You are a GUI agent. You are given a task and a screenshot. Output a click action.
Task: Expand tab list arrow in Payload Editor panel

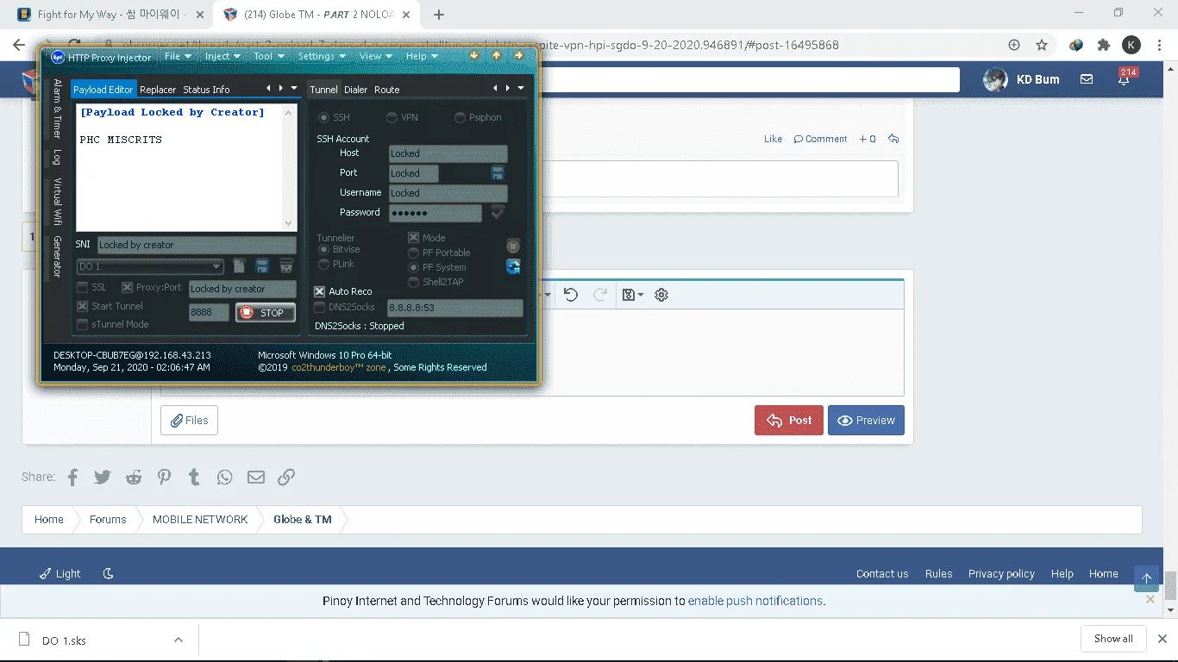tap(294, 88)
